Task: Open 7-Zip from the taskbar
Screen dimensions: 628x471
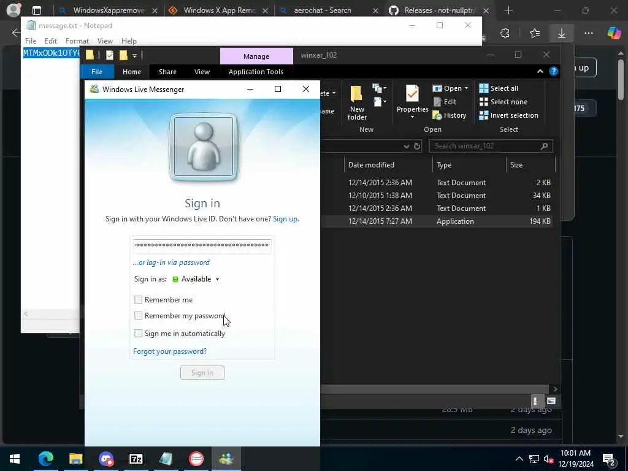Action: coord(136,459)
